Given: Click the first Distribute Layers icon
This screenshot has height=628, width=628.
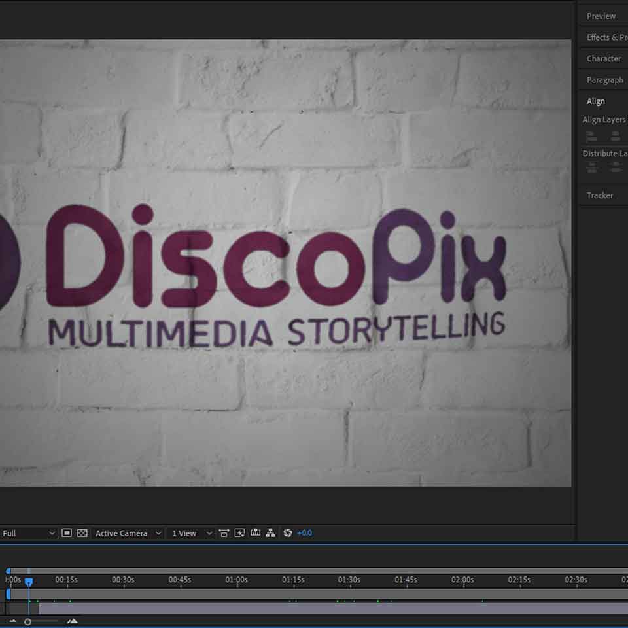Looking at the screenshot, I should pos(591,167).
